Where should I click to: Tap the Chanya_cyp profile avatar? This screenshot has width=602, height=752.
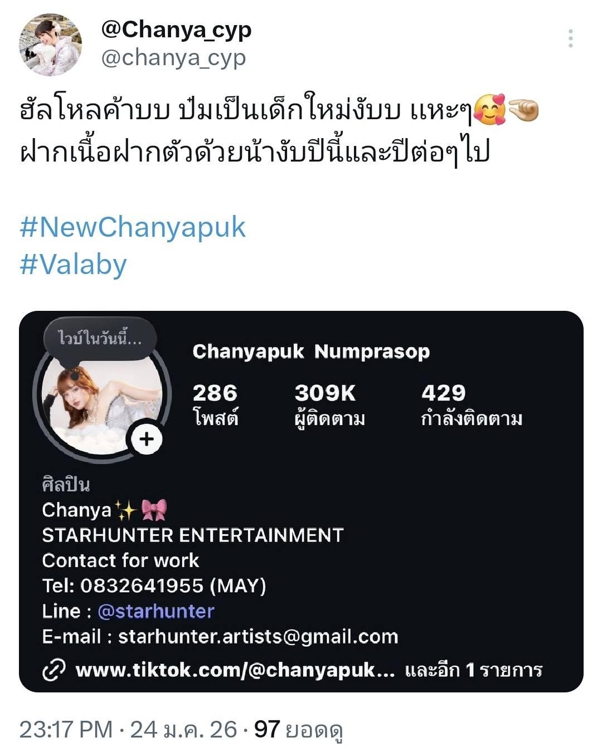coord(50,45)
